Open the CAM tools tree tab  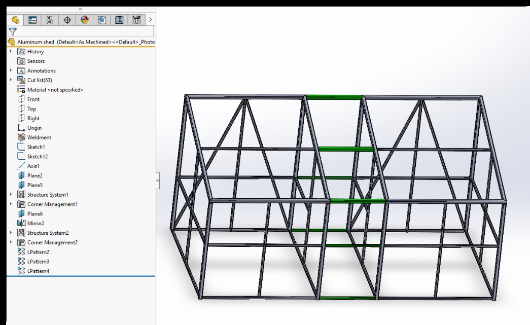coord(136,20)
